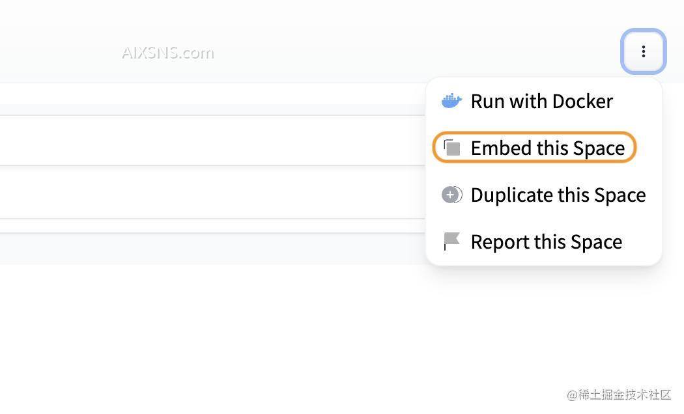Choose Report this Space from the dropdown
Viewport: 684px width, 414px height.
coord(546,241)
